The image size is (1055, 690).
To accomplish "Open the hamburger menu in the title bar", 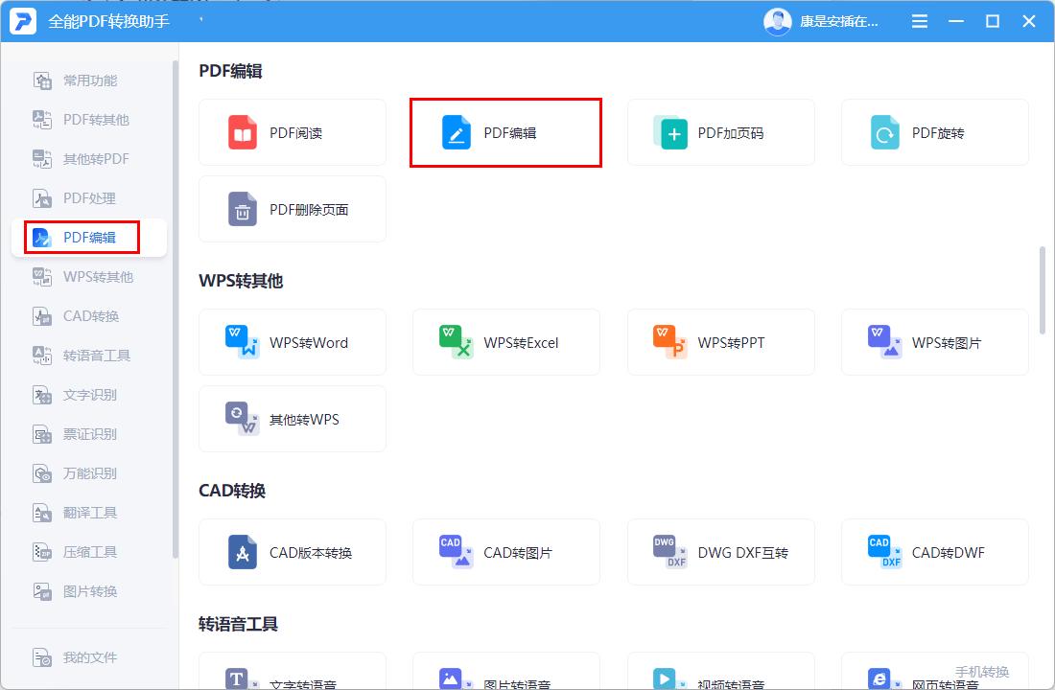I will [919, 20].
